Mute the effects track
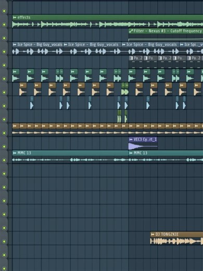 [x=4, y=24]
